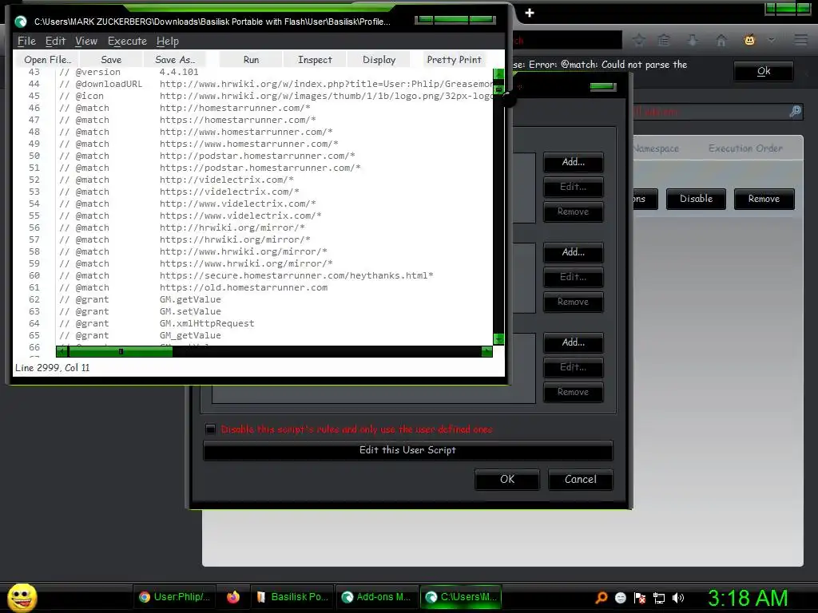Click 'Edit this User Script' button
This screenshot has height=613, width=818.
[x=407, y=450]
